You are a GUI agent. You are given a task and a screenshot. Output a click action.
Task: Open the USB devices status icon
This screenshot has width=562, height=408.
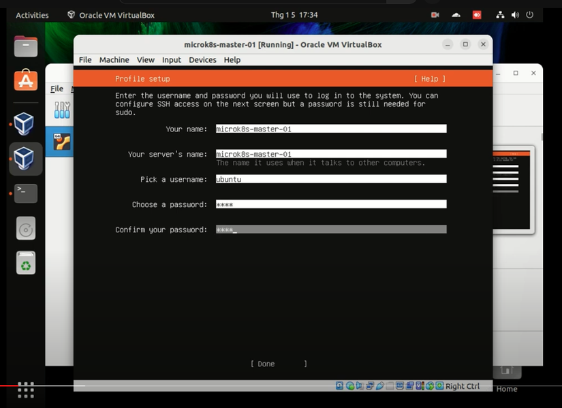click(x=380, y=386)
